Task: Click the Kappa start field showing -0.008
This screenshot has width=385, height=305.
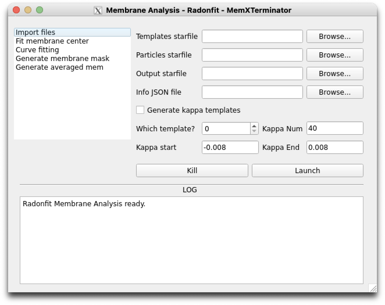Action: (x=230, y=147)
